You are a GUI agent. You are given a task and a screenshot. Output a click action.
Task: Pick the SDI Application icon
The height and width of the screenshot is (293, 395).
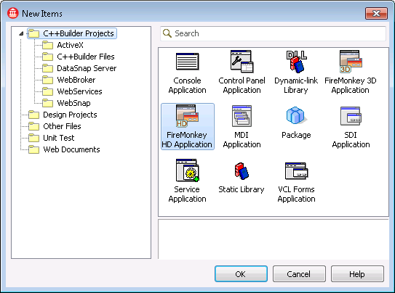point(351,116)
